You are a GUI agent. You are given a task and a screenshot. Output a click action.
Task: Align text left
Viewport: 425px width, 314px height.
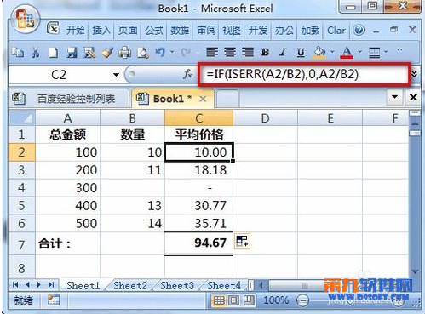212,52
